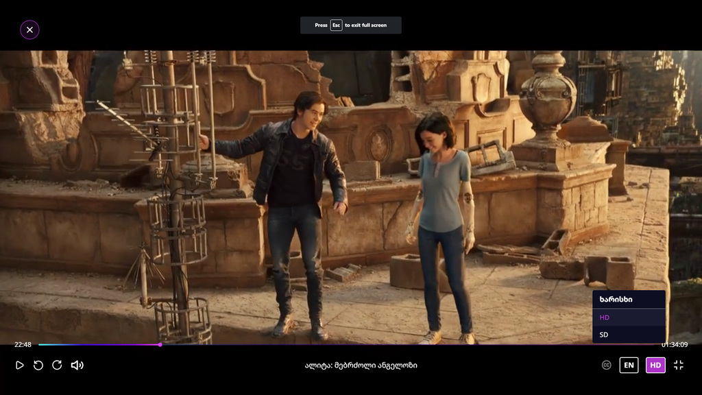This screenshot has height=395, width=702.
Task: Toggle the HD quality menu button
Action: pyautogui.click(x=655, y=366)
